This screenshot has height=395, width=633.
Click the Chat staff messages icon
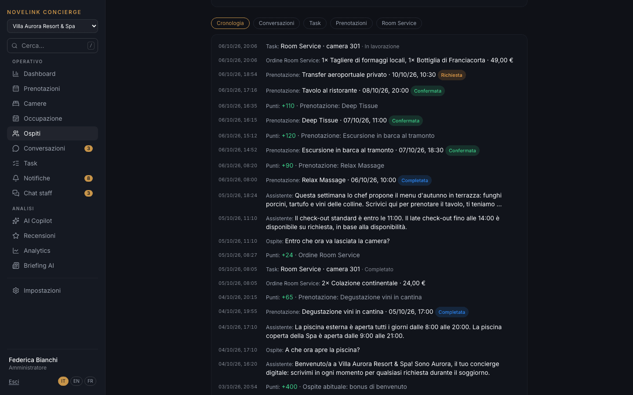[x=16, y=193]
